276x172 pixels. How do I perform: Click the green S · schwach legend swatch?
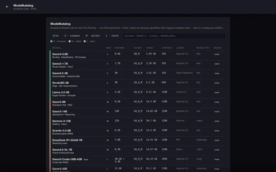point(51,41)
